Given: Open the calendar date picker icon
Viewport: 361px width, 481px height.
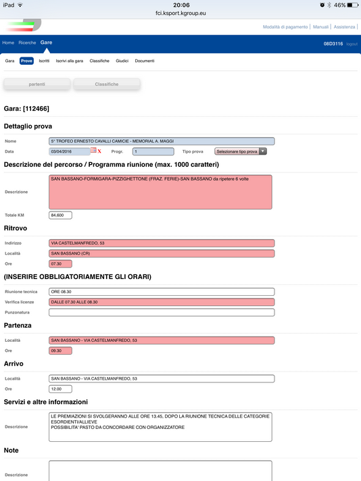Looking at the screenshot, I should (93, 150).
